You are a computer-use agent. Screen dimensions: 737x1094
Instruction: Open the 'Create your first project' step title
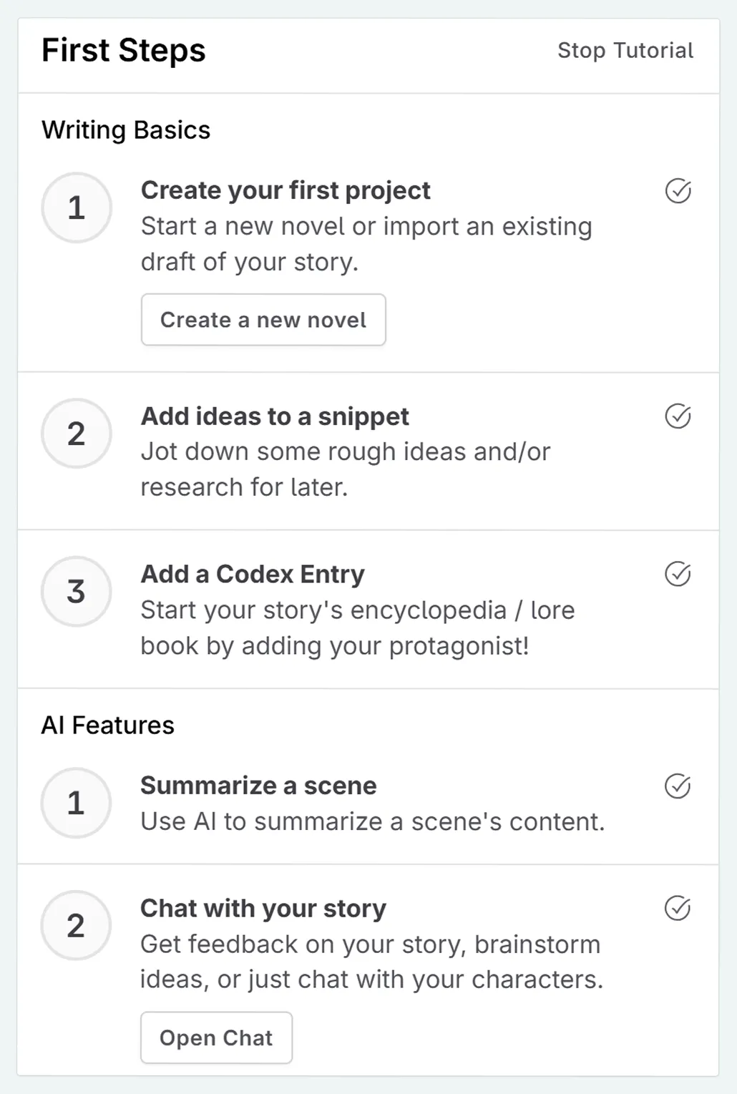pos(285,190)
